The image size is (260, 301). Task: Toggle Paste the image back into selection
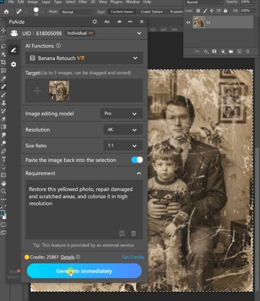tap(137, 160)
